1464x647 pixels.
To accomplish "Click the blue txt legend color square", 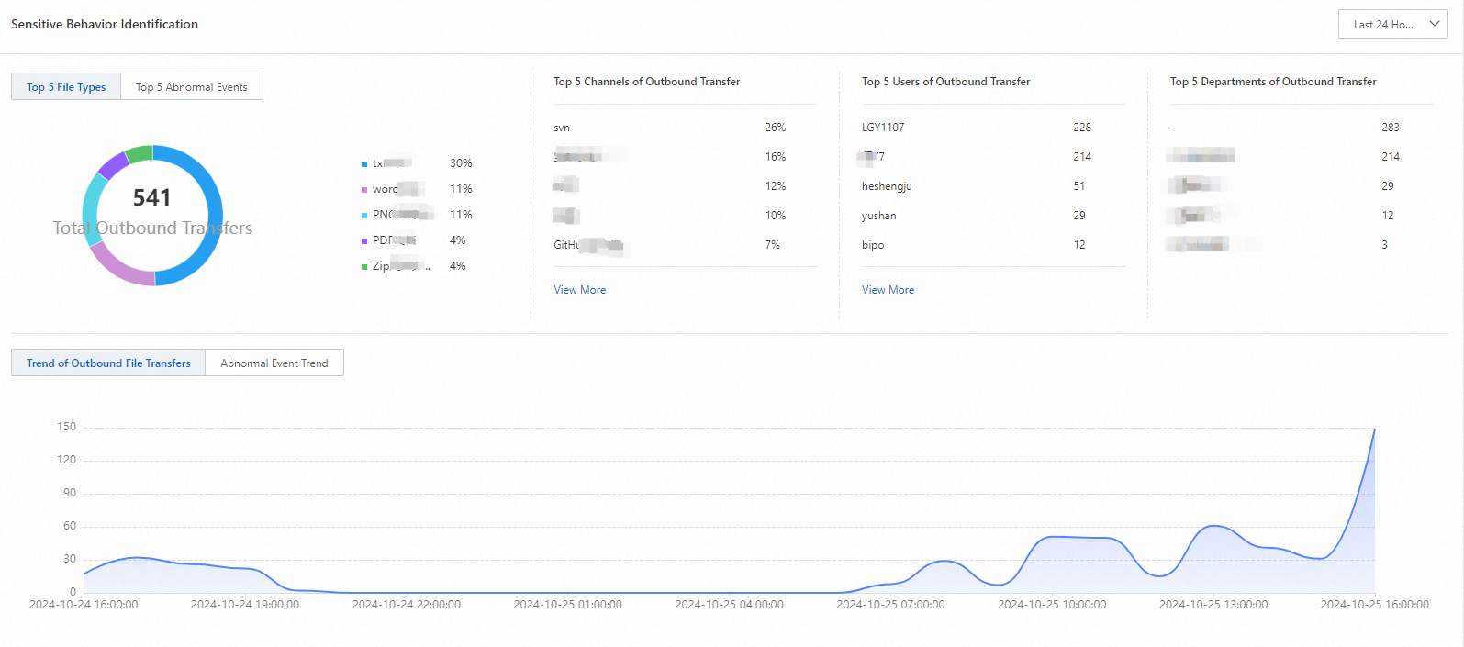I will (364, 164).
